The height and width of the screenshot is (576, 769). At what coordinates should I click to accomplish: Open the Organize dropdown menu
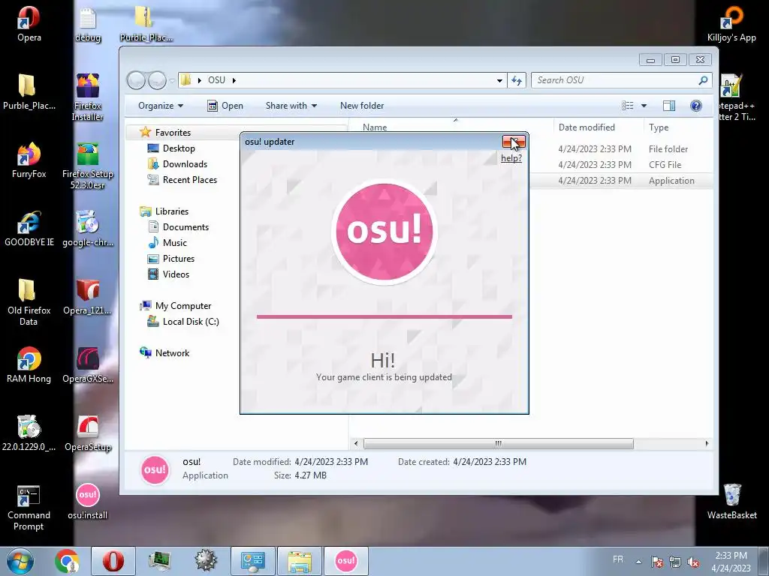pyautogui.click(x=161, y=106)
